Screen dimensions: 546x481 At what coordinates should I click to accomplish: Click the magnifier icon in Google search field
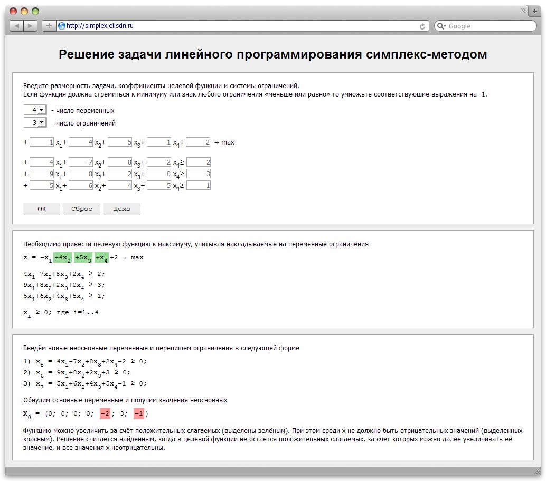[441, 26]
